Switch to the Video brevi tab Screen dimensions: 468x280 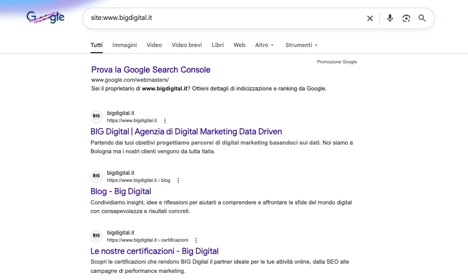click(x=187, y=45)
